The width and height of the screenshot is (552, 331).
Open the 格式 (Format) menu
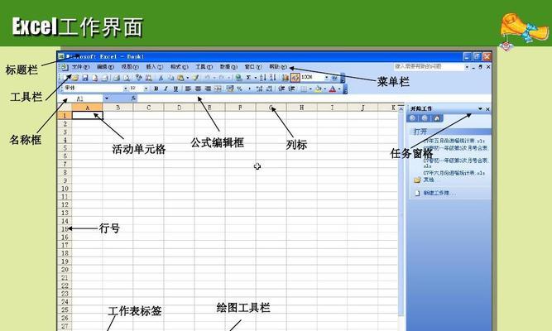click(180, 66)
